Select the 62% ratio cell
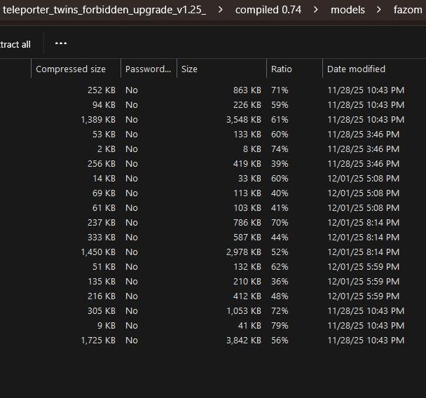The height and width of the screenshot is (398, 426). coord(280,267)
